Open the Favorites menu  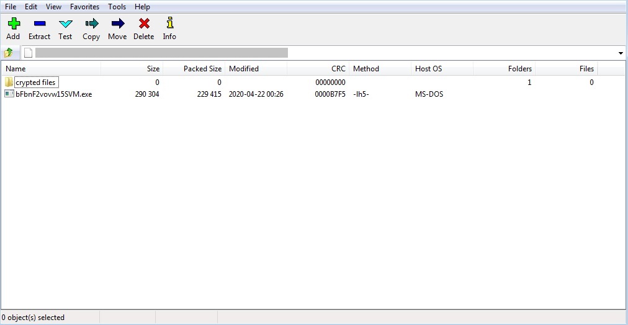pos(84,7)
